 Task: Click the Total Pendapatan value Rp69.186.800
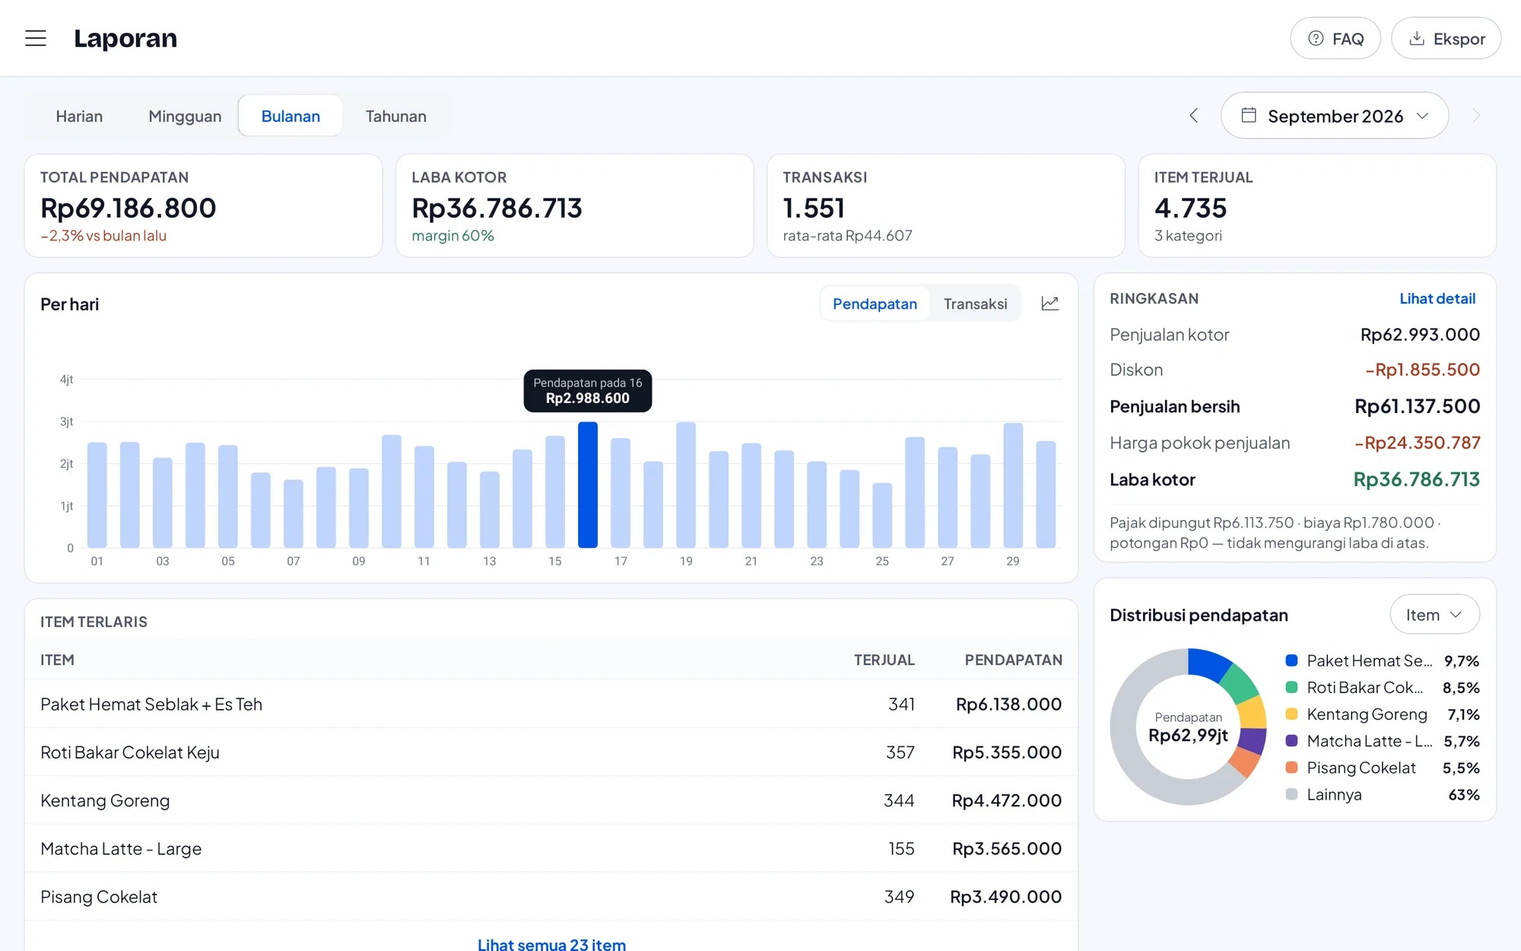click(x=129, y=208)
